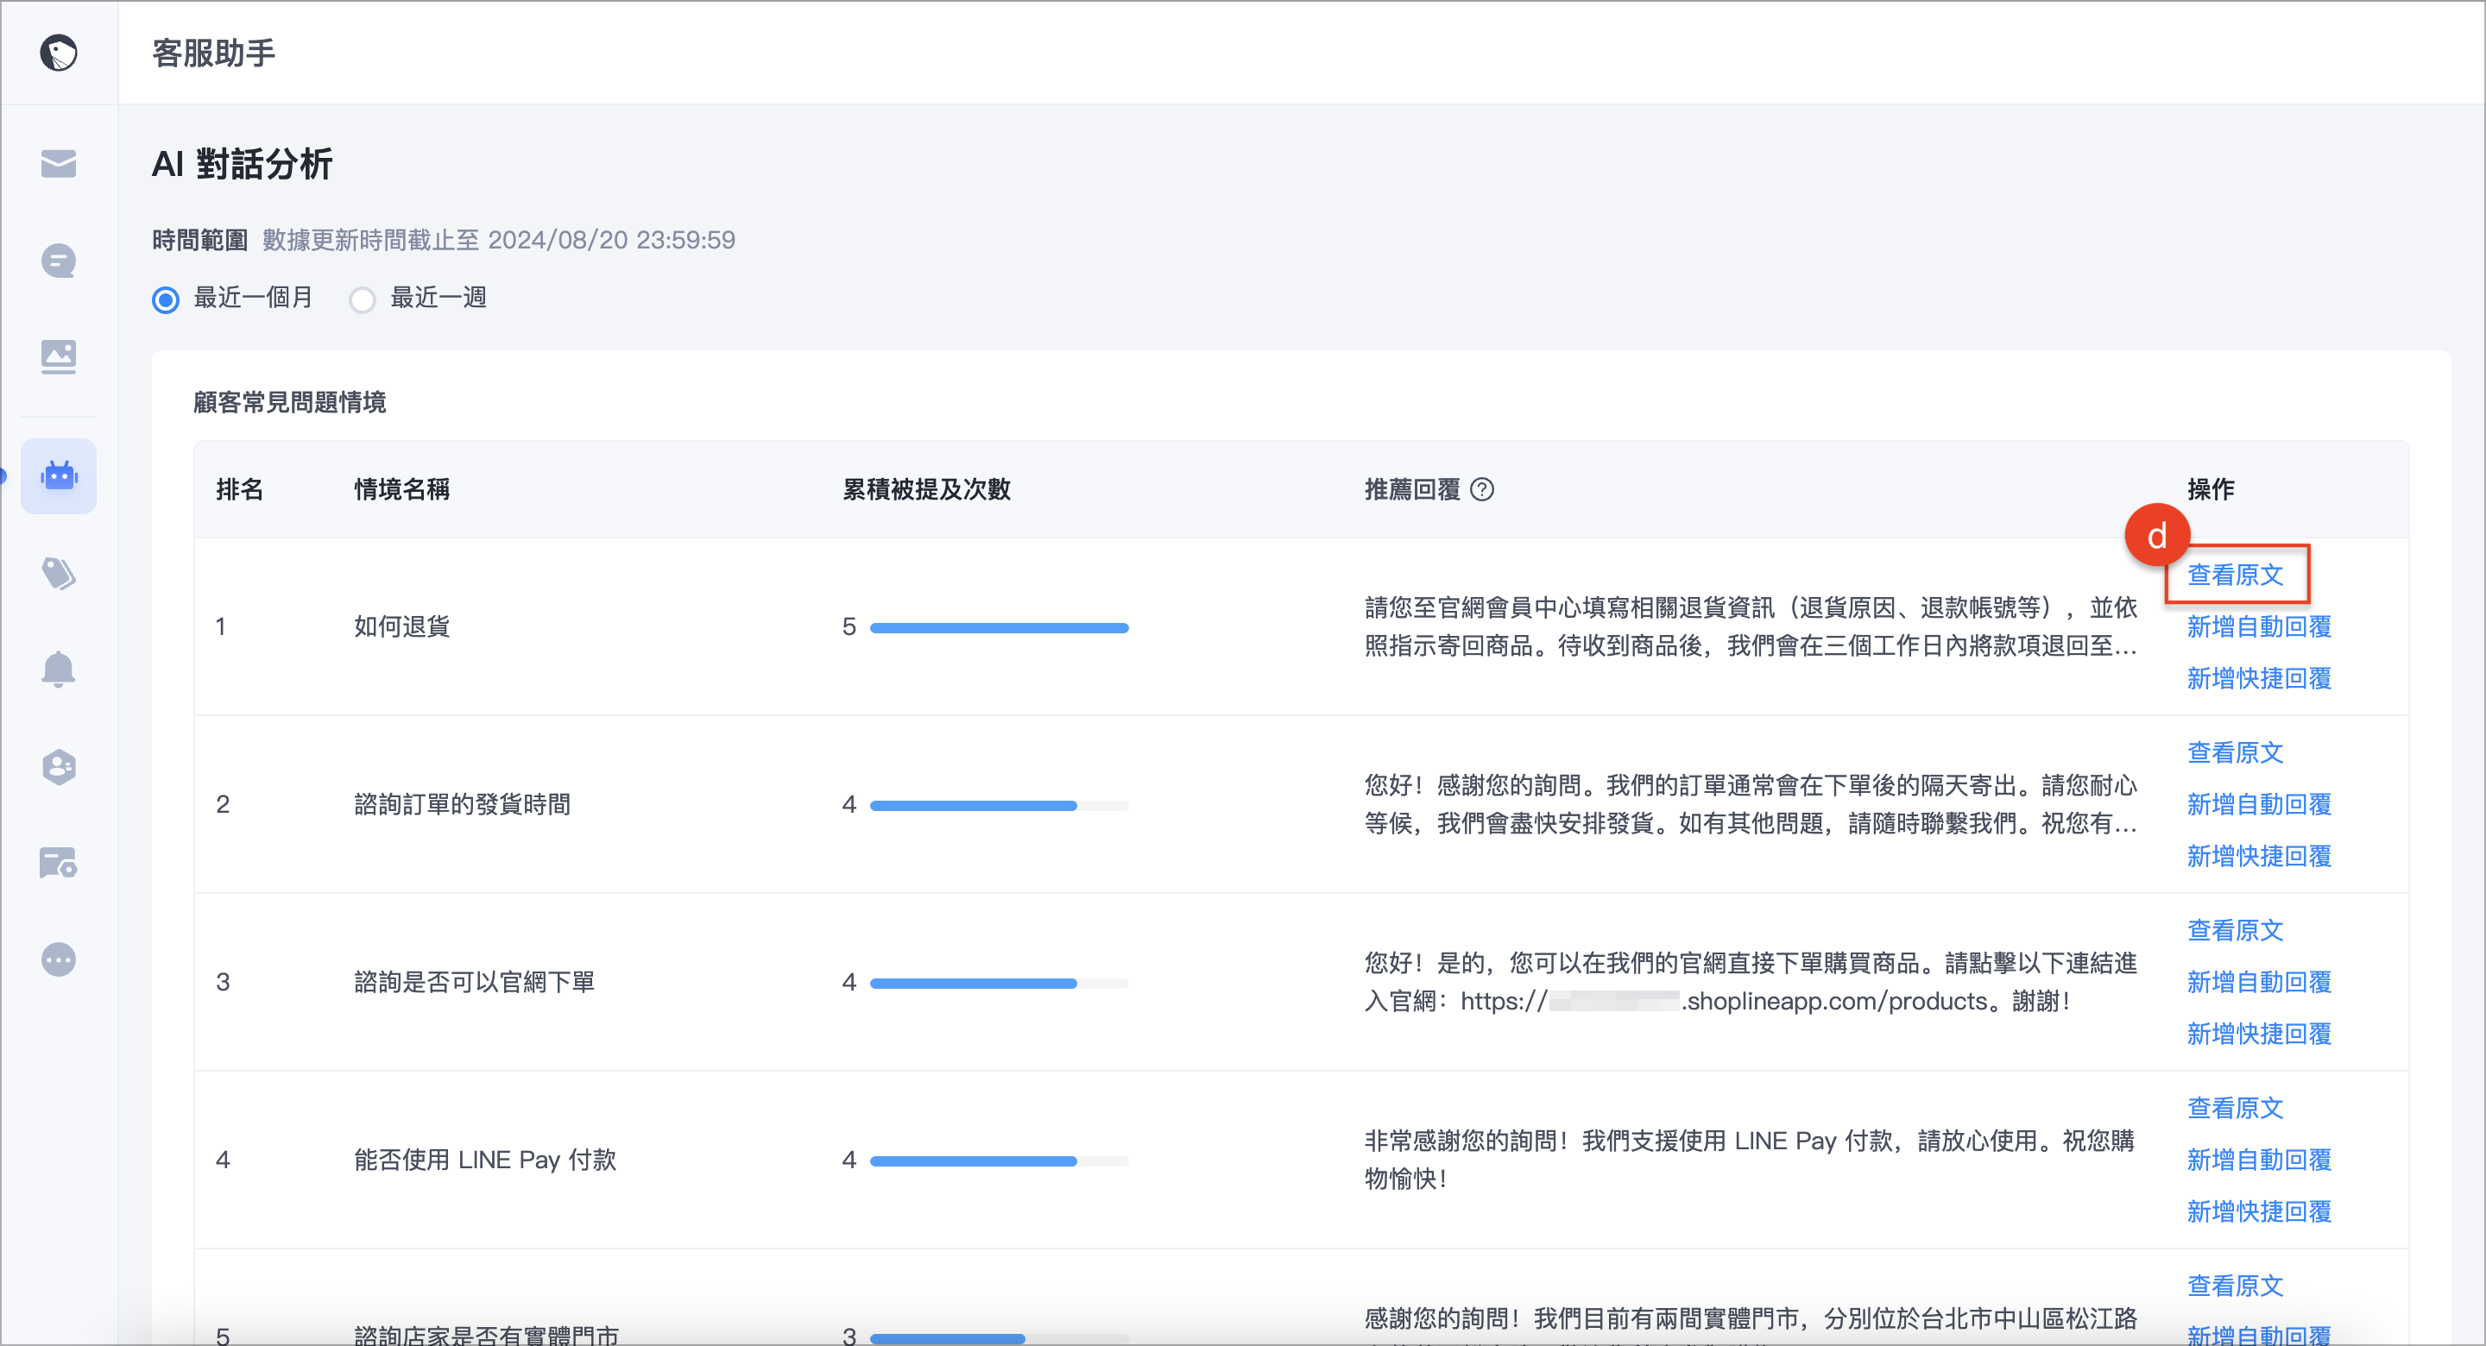Open 查看原文 for 諮詢店家是否有實體門市 row
Viewport: 2486px width, 1346px height.
(x=2234, y=1284)
